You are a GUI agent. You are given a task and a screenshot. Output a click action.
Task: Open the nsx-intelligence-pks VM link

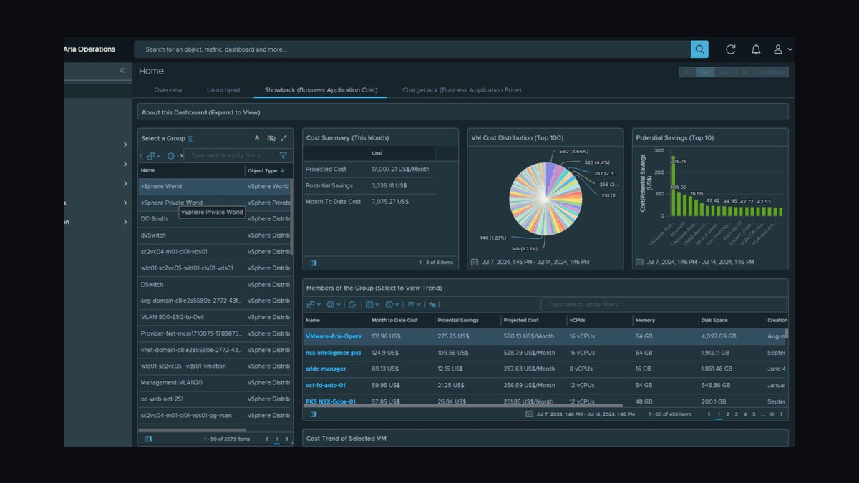click(334, 353)
